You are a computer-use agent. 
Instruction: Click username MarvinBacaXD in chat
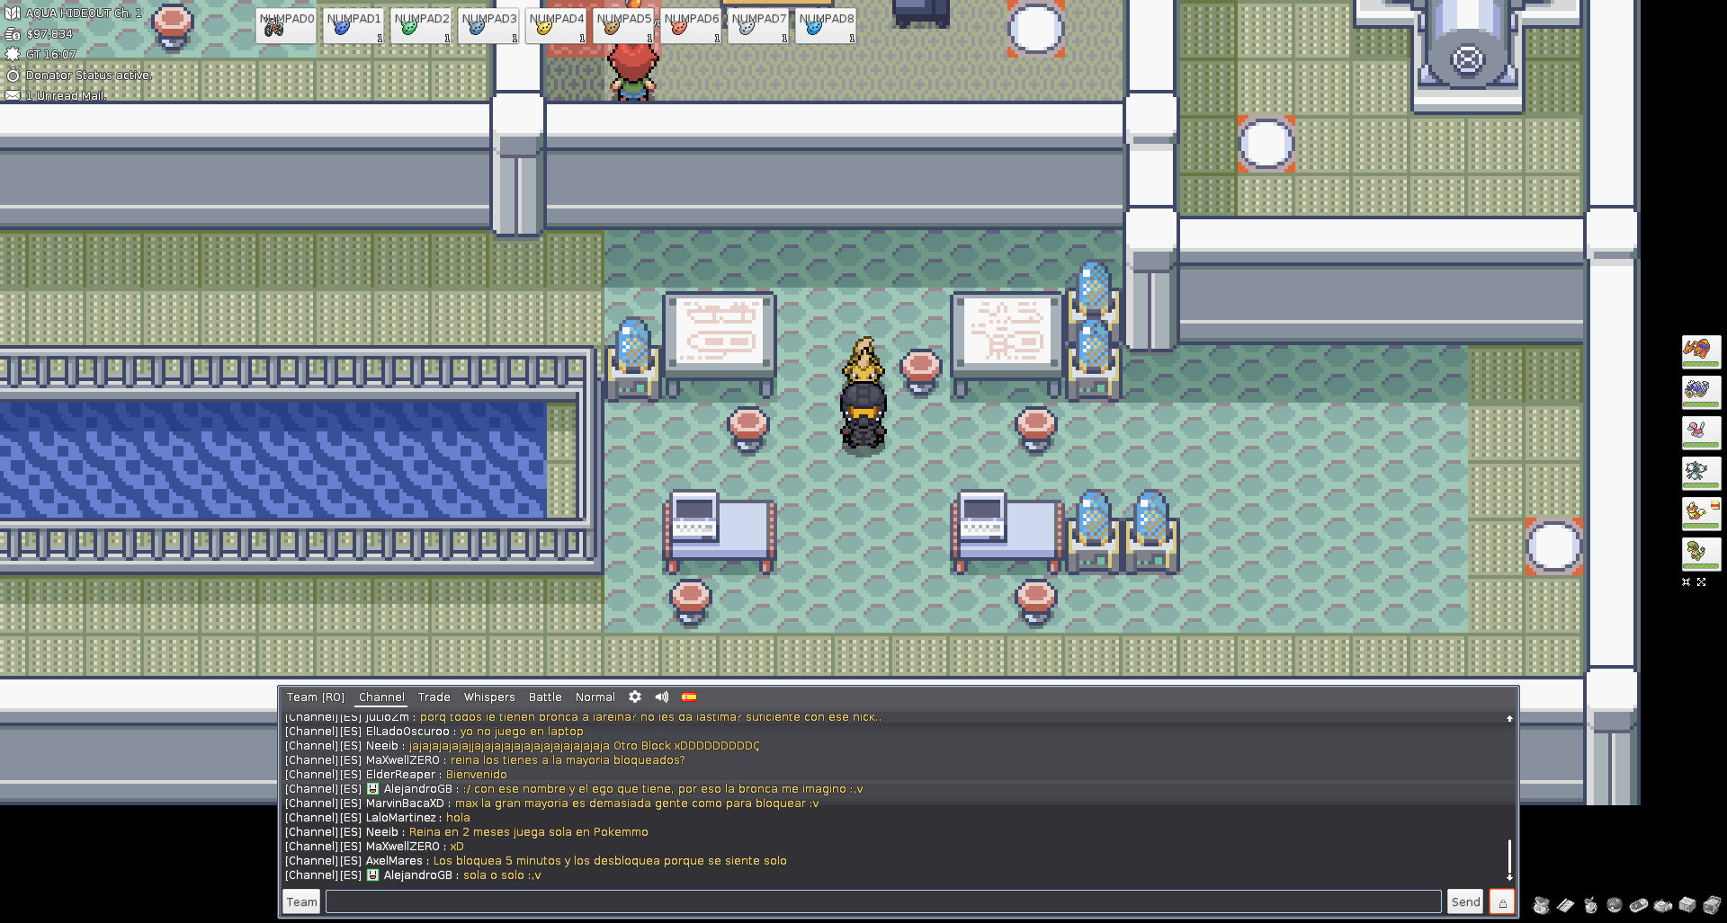click(x=405, y=803)
